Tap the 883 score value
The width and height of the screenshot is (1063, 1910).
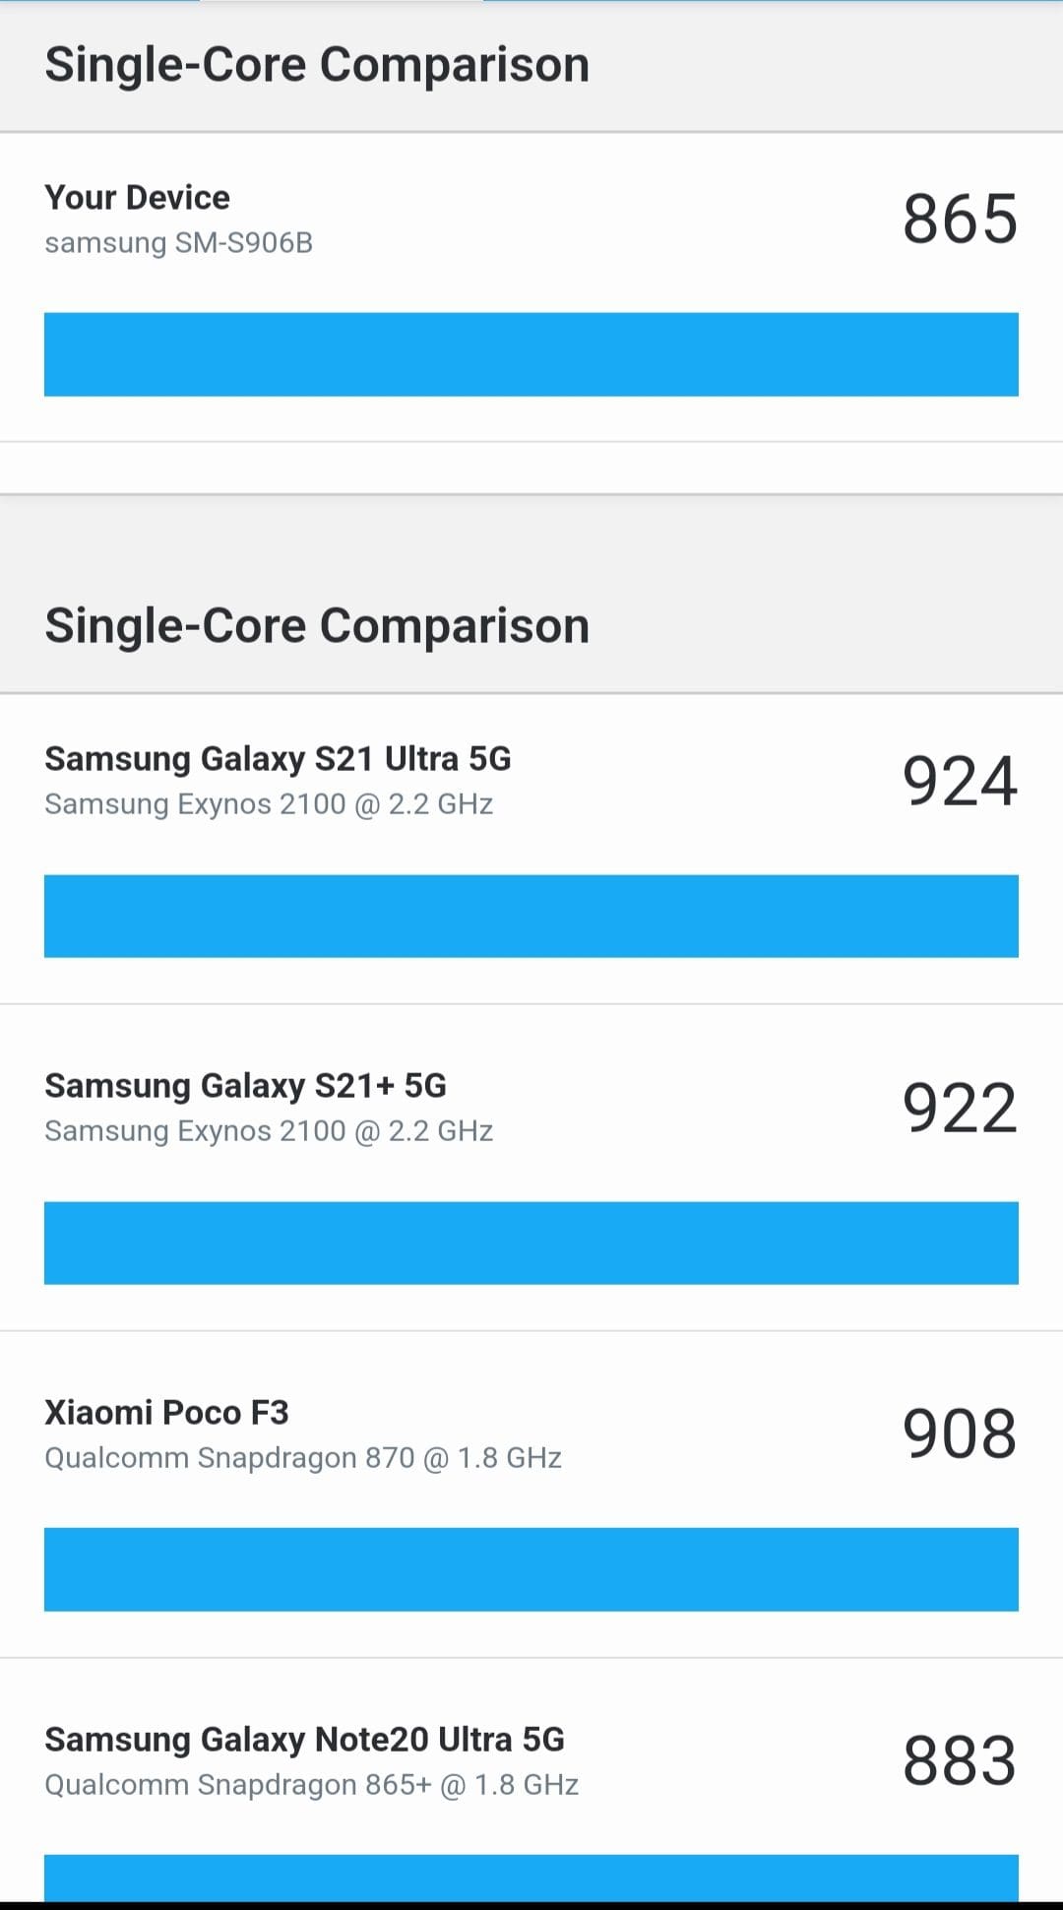960,1761
